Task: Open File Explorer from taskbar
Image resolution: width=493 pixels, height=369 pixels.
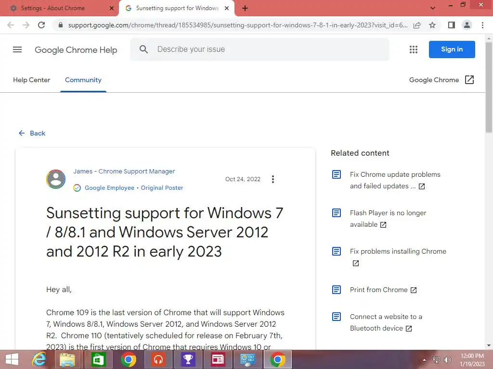Action: click(67, 359)
